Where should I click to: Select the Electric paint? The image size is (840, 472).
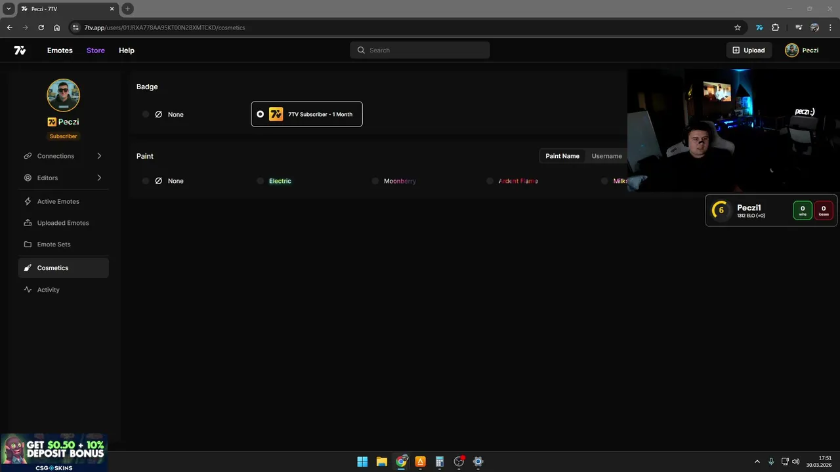click(274, 181)
